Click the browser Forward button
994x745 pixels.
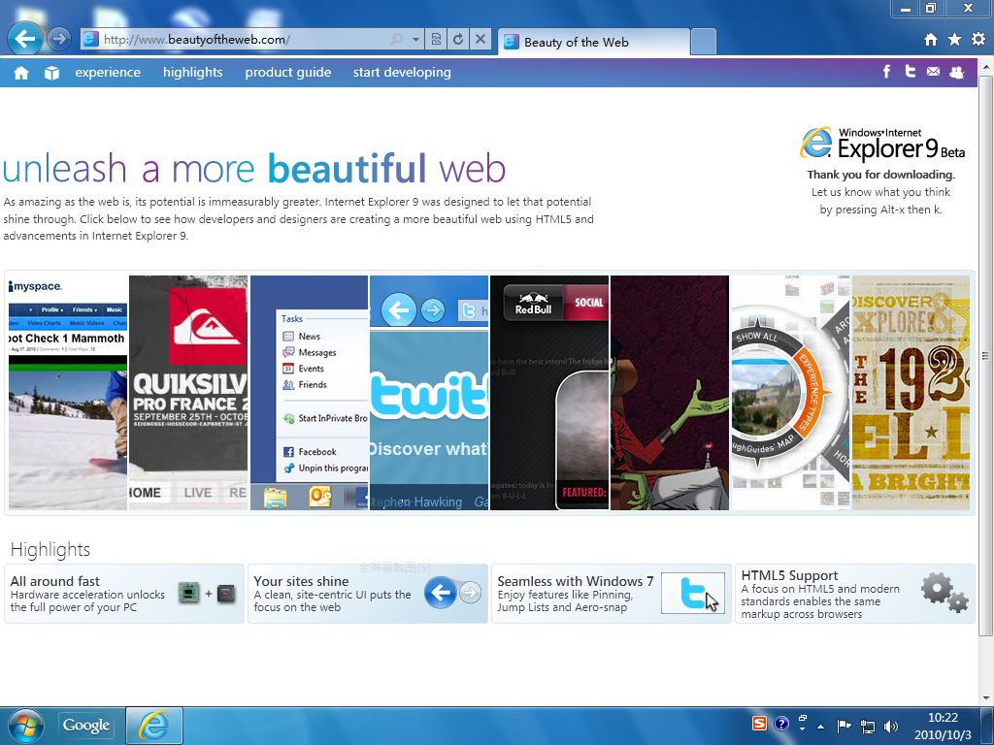[59, 39]
